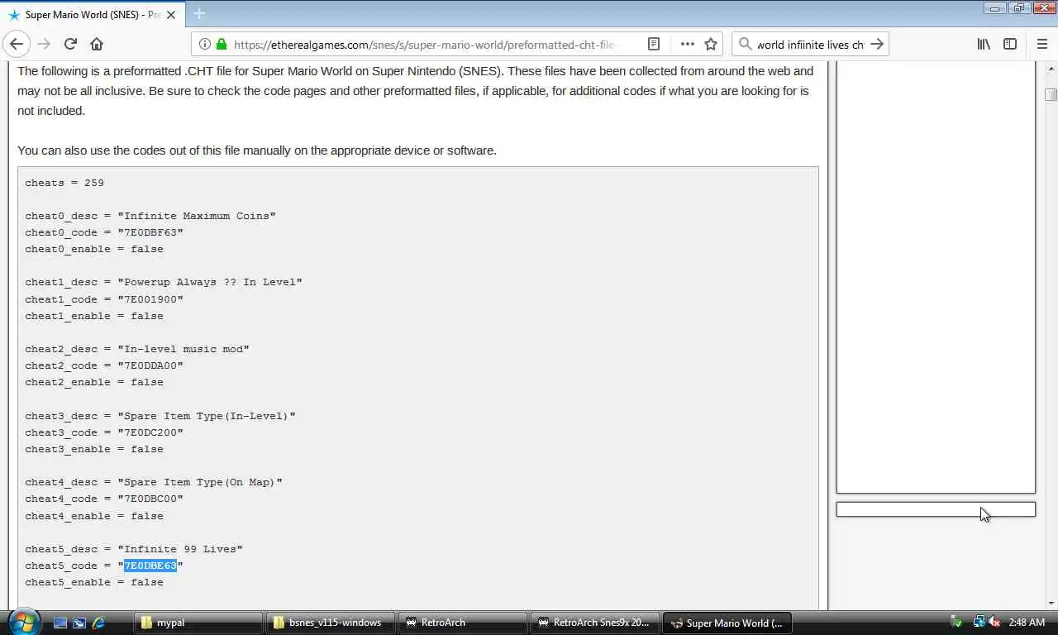Click the address bar URL
1058x635 pixels.
pyautogui.click(x=424, y=45)
